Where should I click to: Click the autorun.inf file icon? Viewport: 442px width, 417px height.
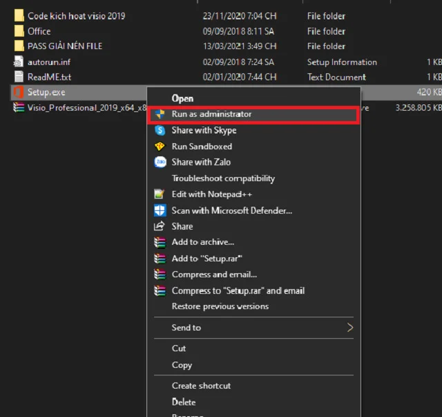(x=19, y=62)
